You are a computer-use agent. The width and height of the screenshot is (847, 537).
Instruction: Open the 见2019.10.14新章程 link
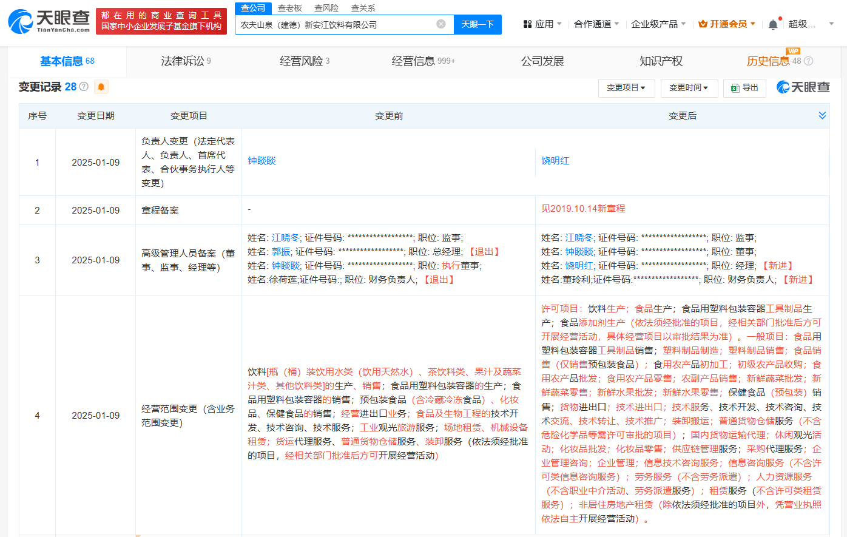[583, 209]
